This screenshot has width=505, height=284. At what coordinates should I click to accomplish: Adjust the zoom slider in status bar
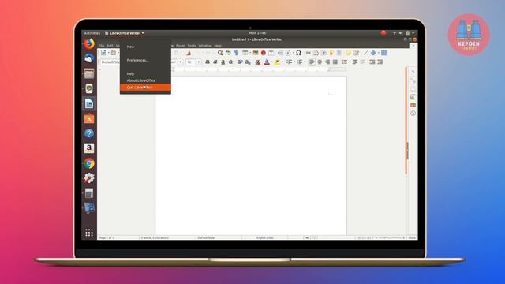click(391, 237)
